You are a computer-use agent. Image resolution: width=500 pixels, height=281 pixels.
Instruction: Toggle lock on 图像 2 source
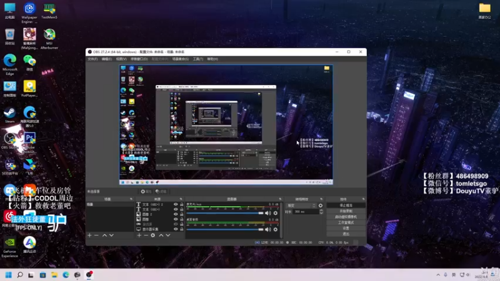pyautogui.click(x=182, y=214)
